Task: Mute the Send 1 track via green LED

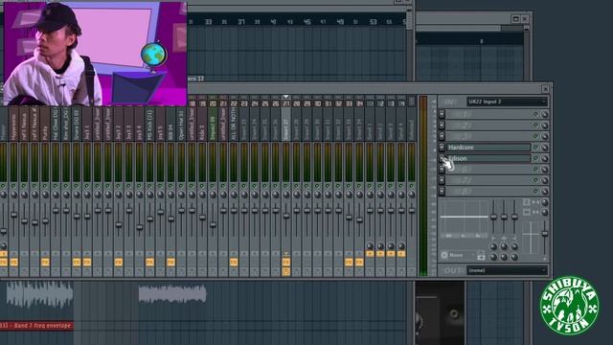Action: [370, 186]
